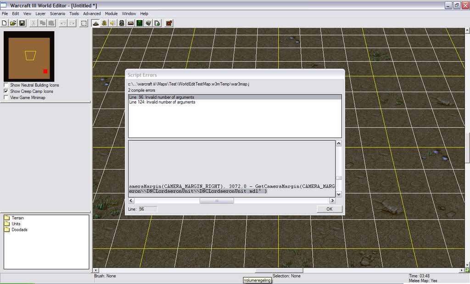Screen dimensions: 470x284
Task: Click the '2 compile errors' label
Action: click(x=141, y=90)
